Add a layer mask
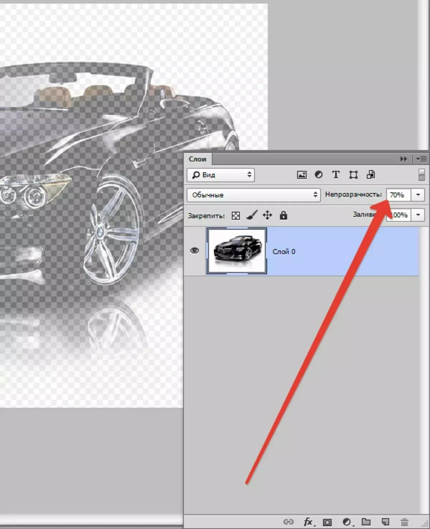This screenshot has height=529, width=430. point(327,522)
